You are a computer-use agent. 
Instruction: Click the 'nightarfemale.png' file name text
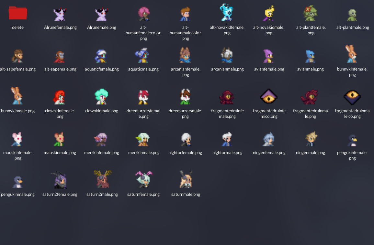coord(185,152)
